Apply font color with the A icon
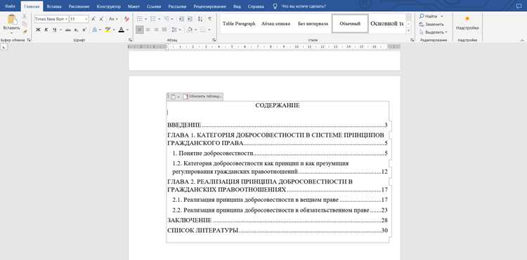Image resolution: width=527 pixels, height=260 pixels. [121, 30]
